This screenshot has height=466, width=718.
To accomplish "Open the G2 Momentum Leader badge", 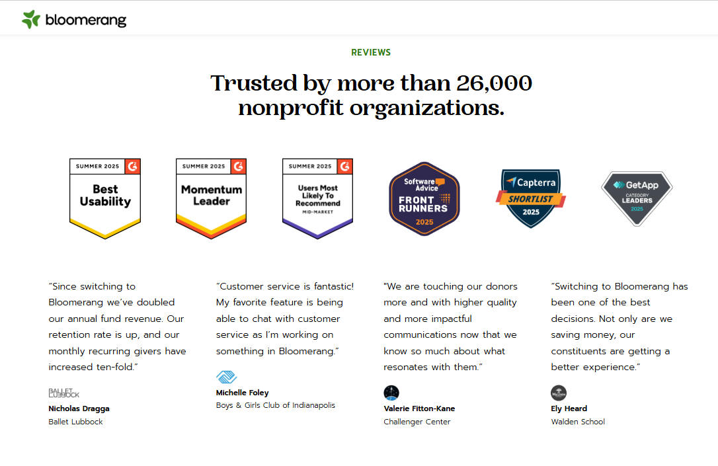I will pyautogui.click(x=211, y=199).
